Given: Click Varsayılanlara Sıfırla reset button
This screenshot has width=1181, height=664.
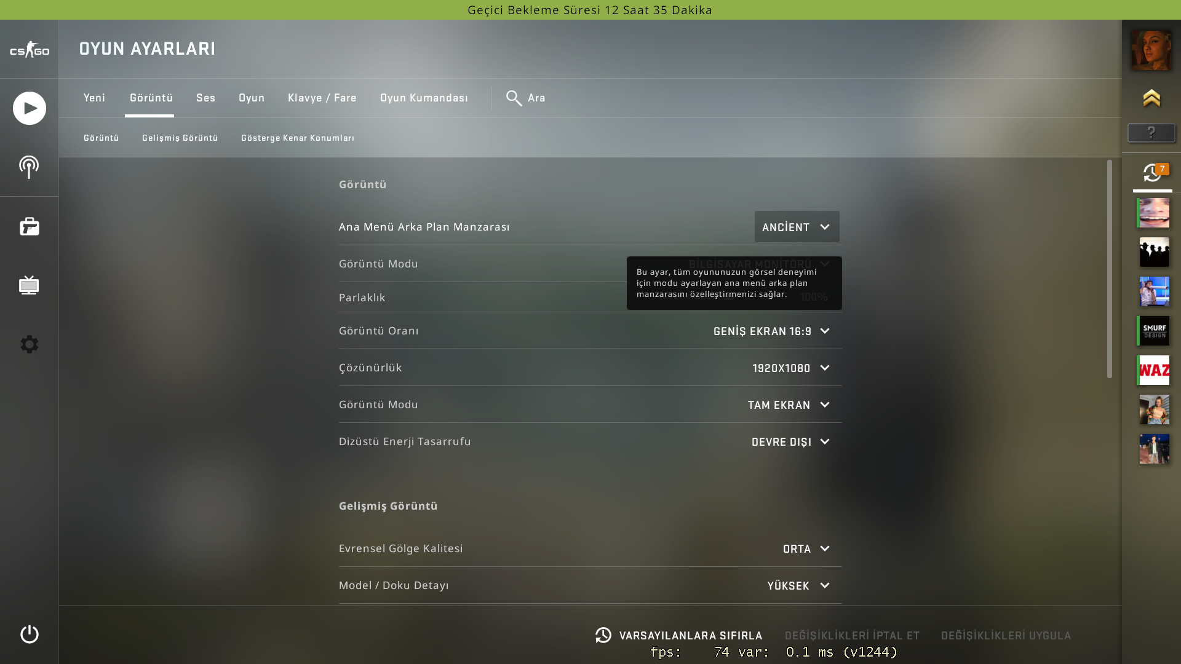Looking at the screenshot, I should (679, 635).
